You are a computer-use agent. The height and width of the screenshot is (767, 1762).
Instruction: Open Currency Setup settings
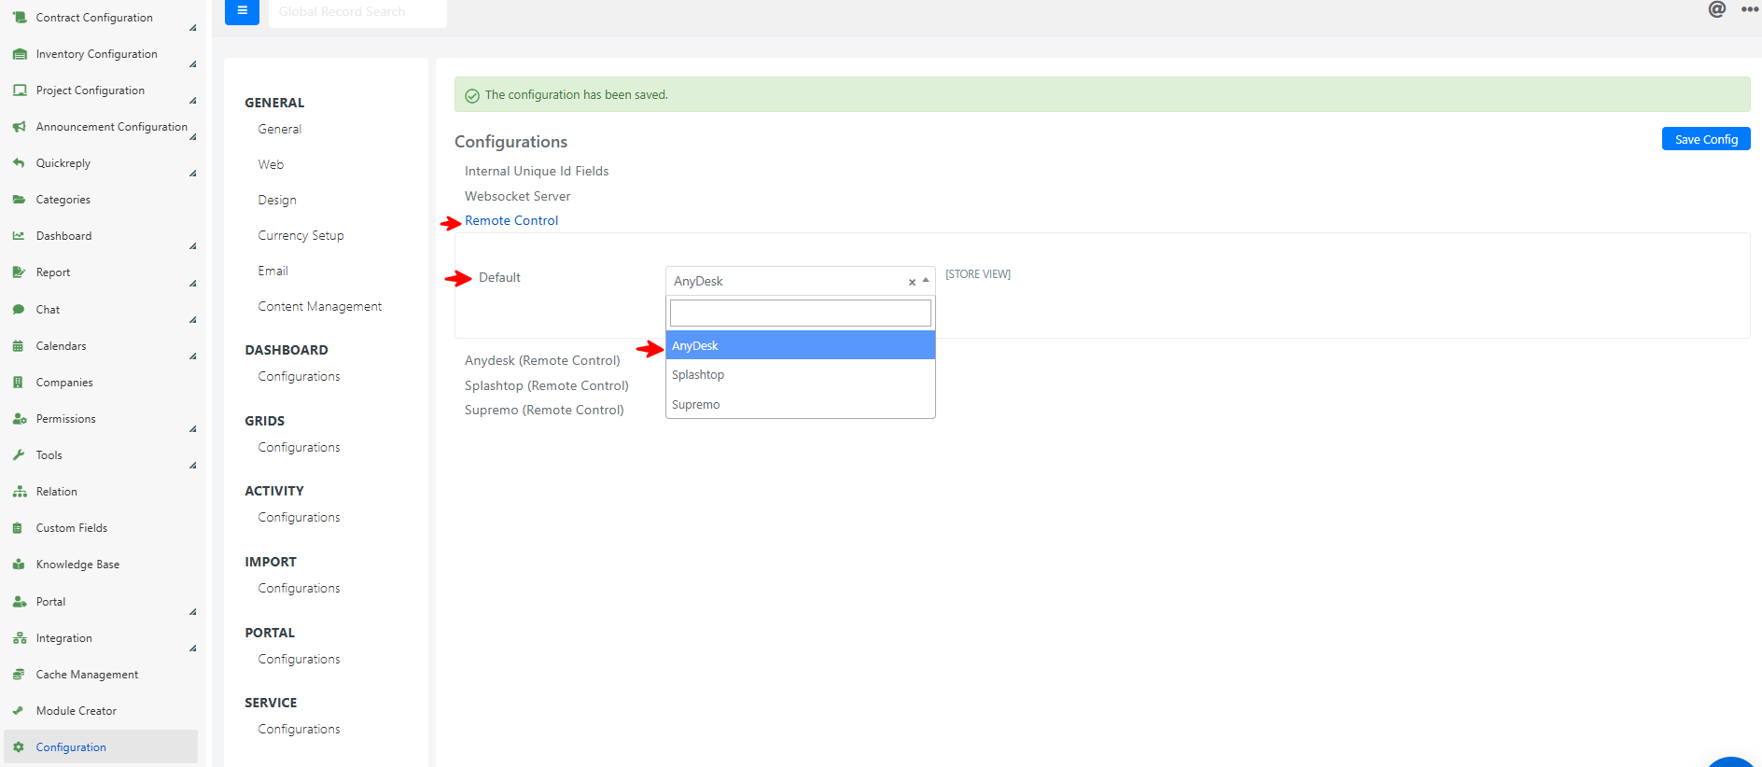[x=301, y=235]
